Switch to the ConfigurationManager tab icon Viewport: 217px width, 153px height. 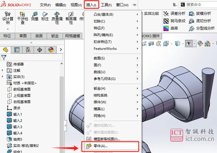point(28,50)
